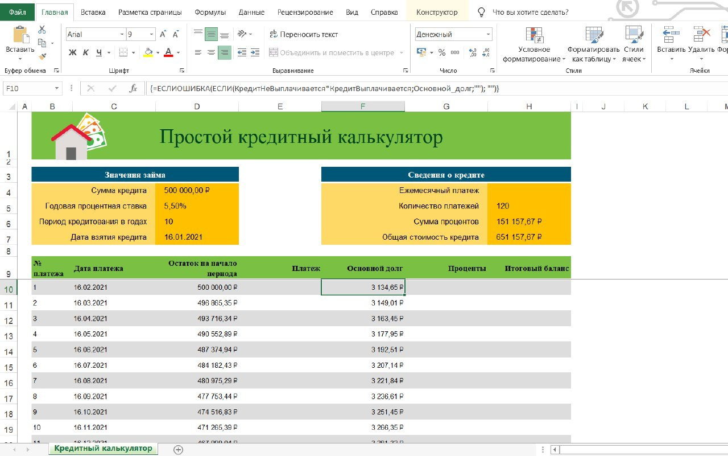
Task: Toggle italic К formatting
Action: click(x=86, y=53)
